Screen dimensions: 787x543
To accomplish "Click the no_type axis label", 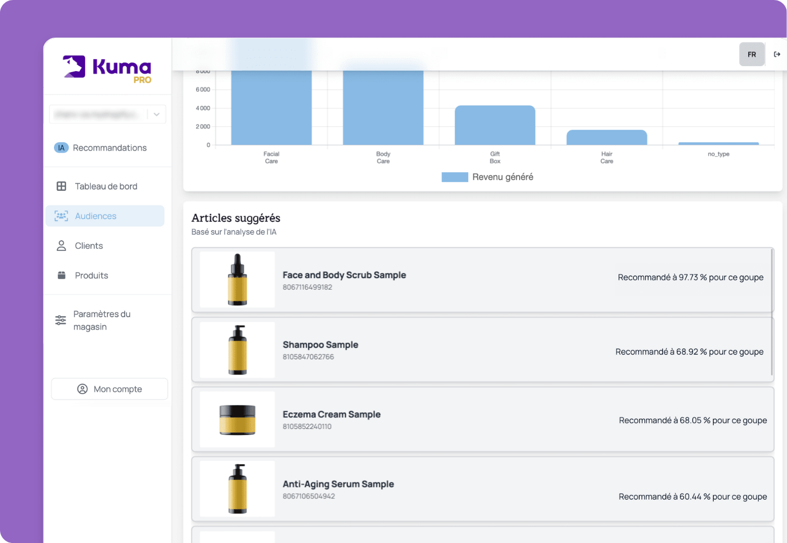I will [718, 154].
